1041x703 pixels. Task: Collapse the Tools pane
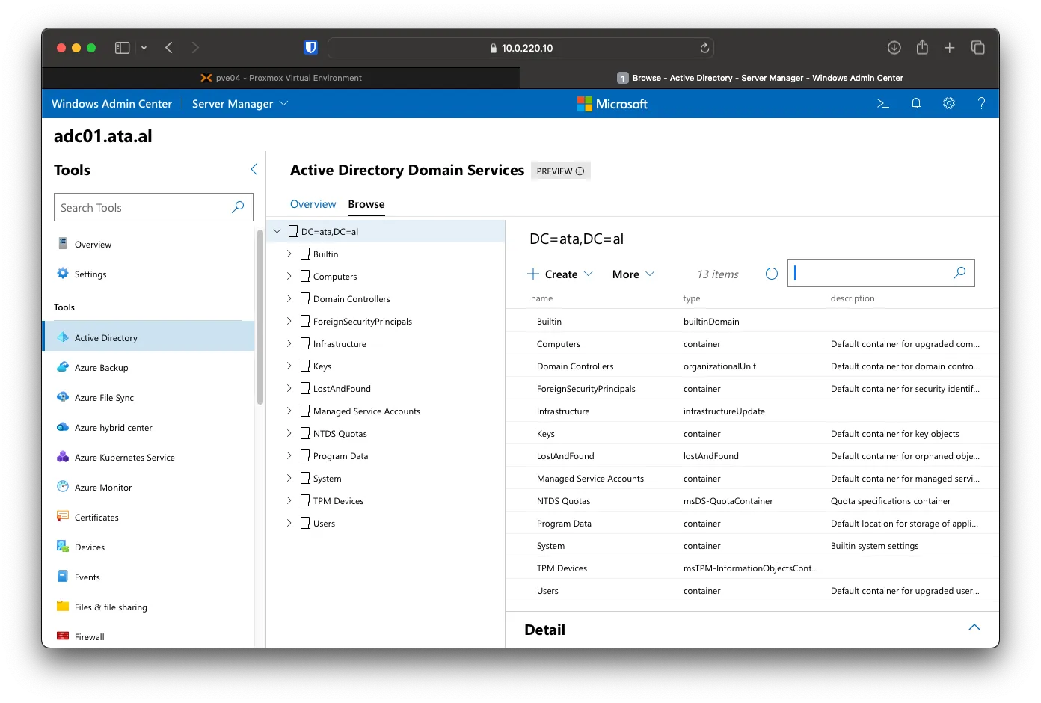point(254,169)
